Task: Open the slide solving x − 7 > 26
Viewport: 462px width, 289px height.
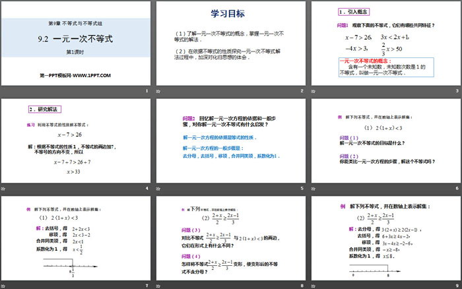Action: [x=76, y=144]
